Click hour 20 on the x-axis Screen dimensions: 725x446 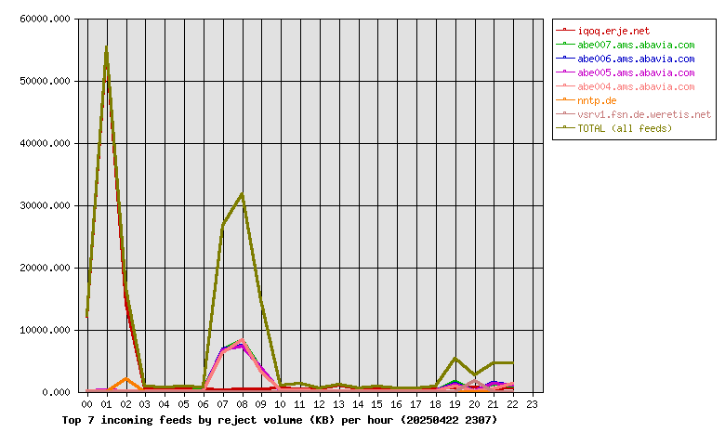coord(474,404)
